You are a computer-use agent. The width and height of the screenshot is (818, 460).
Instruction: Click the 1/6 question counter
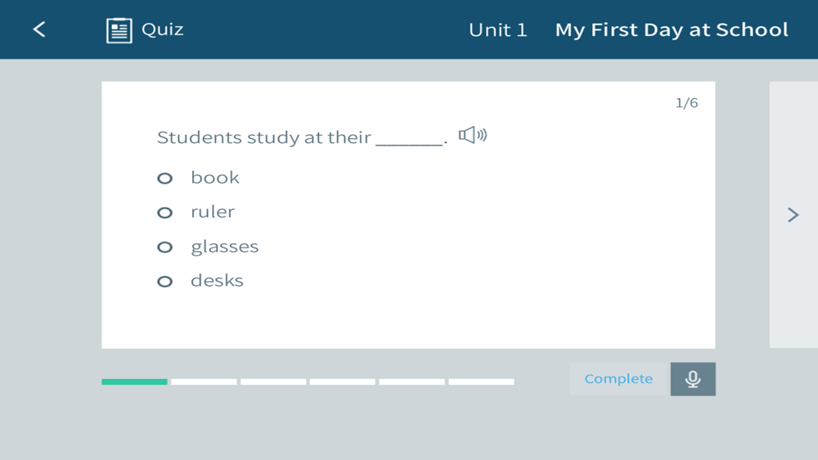point(686,103)
